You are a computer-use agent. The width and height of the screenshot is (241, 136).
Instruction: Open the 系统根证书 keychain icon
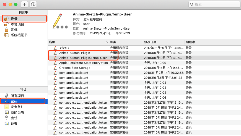[x=7, y=35]
